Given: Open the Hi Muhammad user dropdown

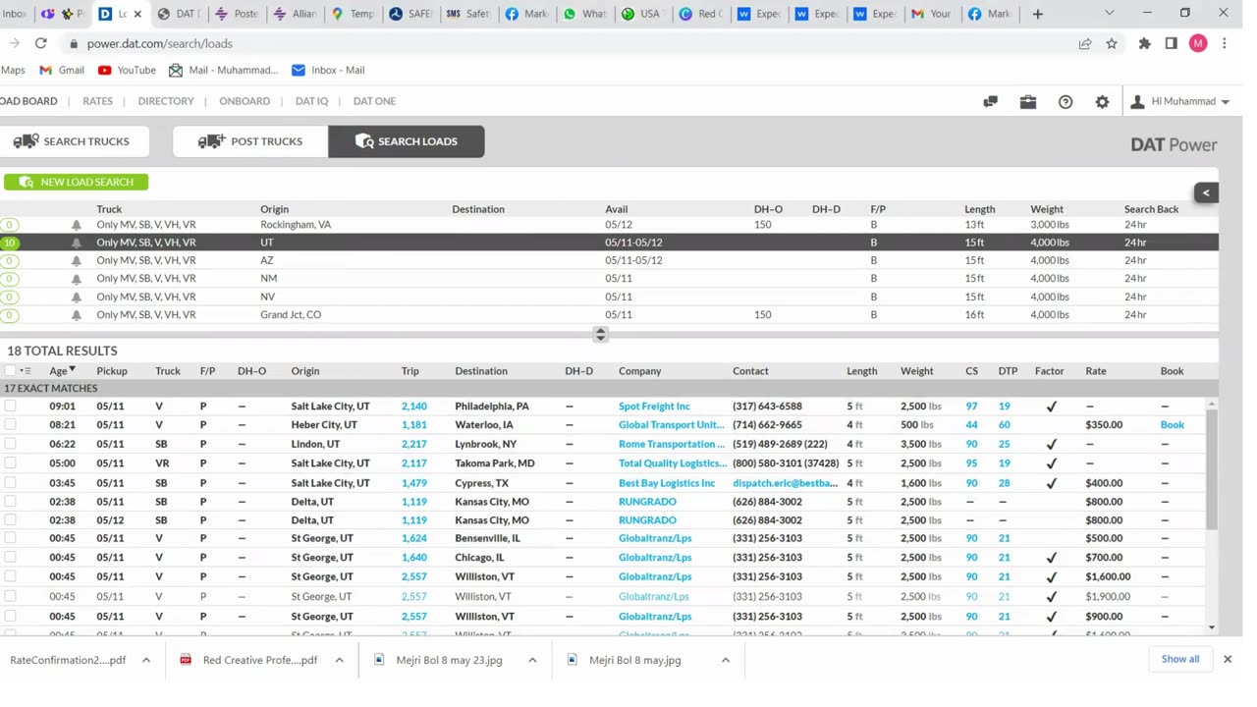Looking at the screenshot, I should tap(1180, 101).
